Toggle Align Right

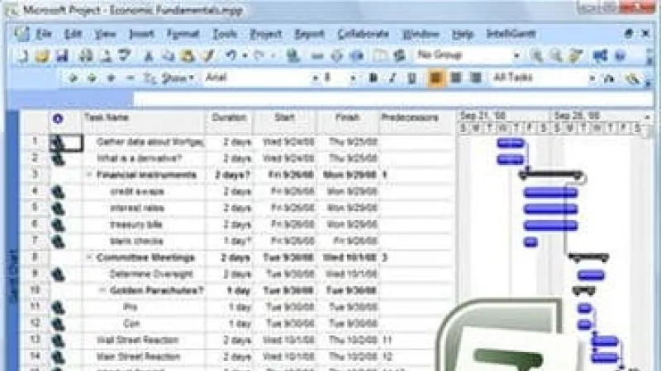click(x=476, y=77)
